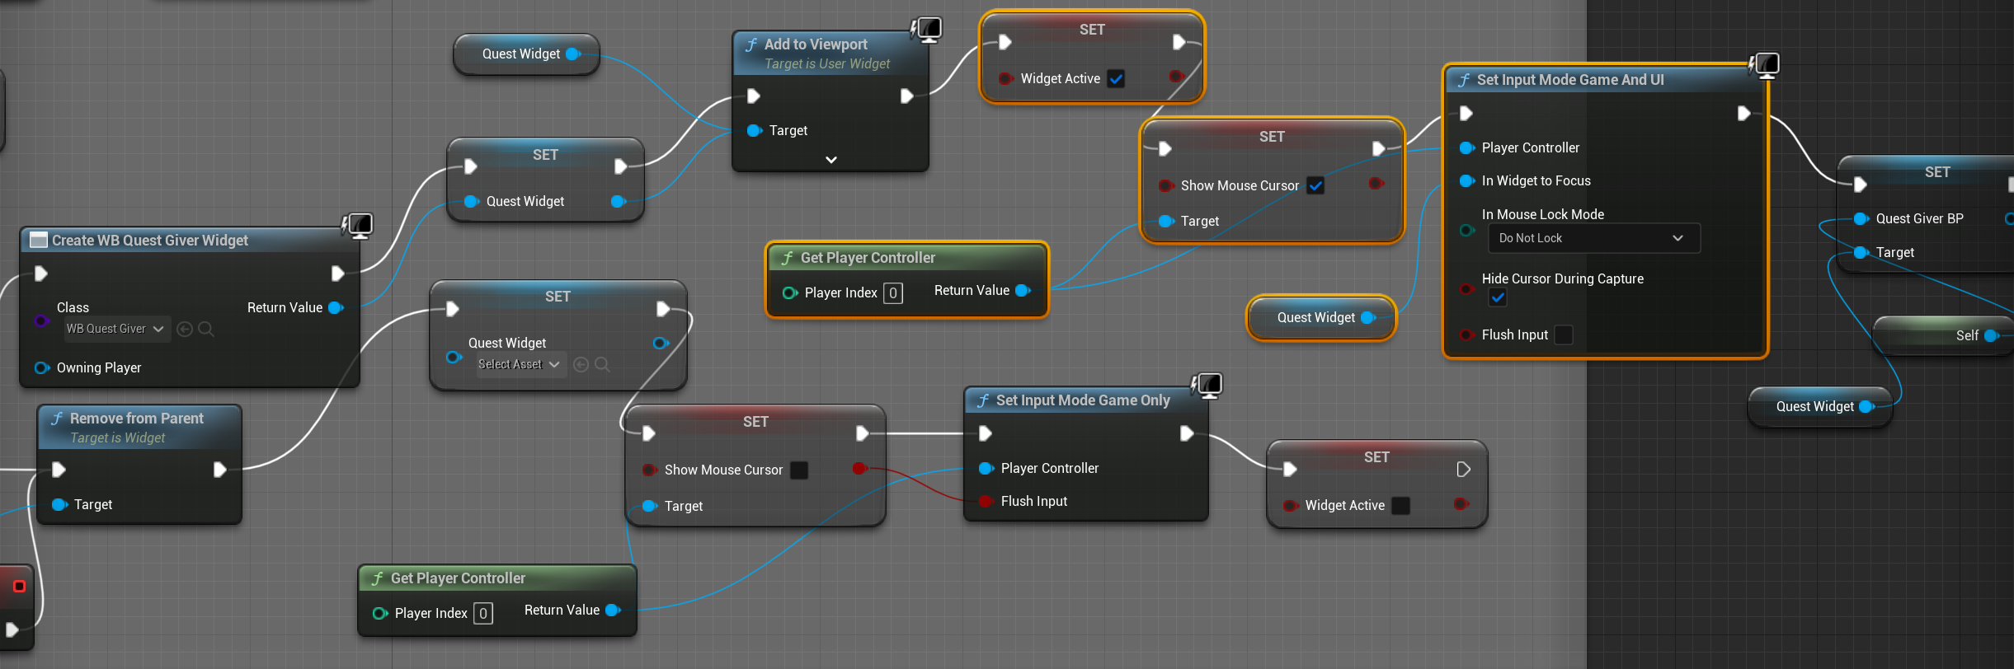2014x669 pixels.
Task: Click the use-selected arrow icon beside WB Quest Giver
Action: [185, 329]
